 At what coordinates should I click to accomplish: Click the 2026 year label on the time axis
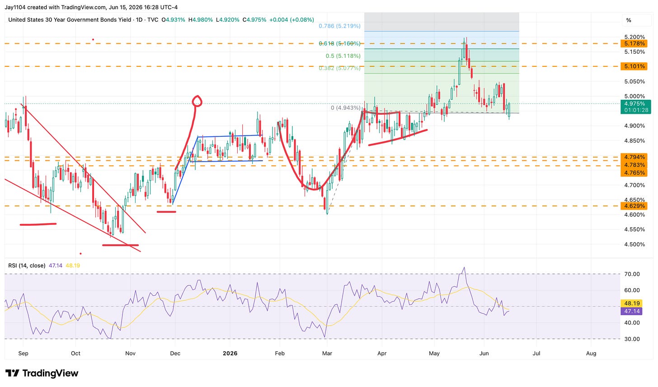click(230, 353)
